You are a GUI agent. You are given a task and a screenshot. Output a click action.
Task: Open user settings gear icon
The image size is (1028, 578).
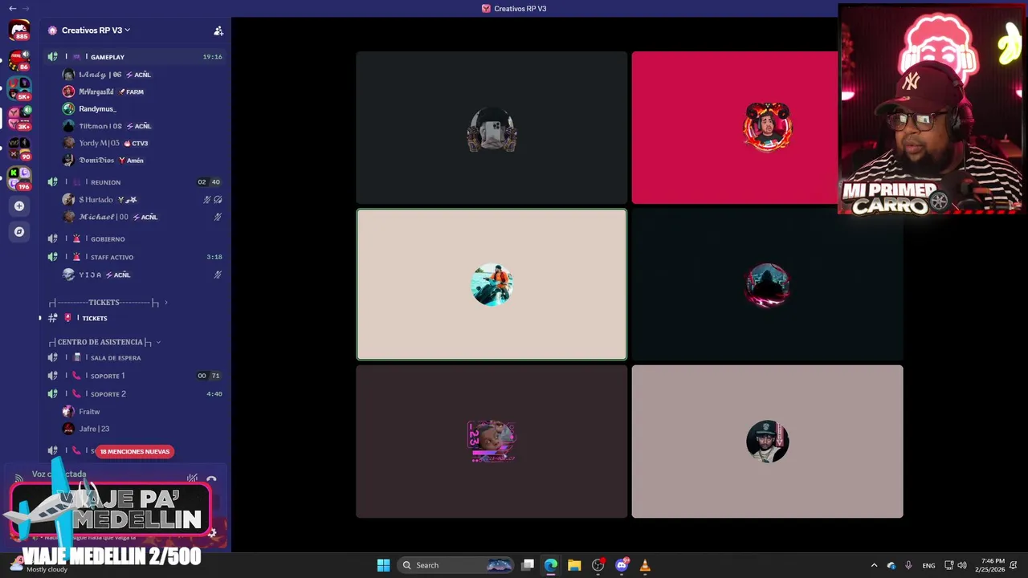212,532
